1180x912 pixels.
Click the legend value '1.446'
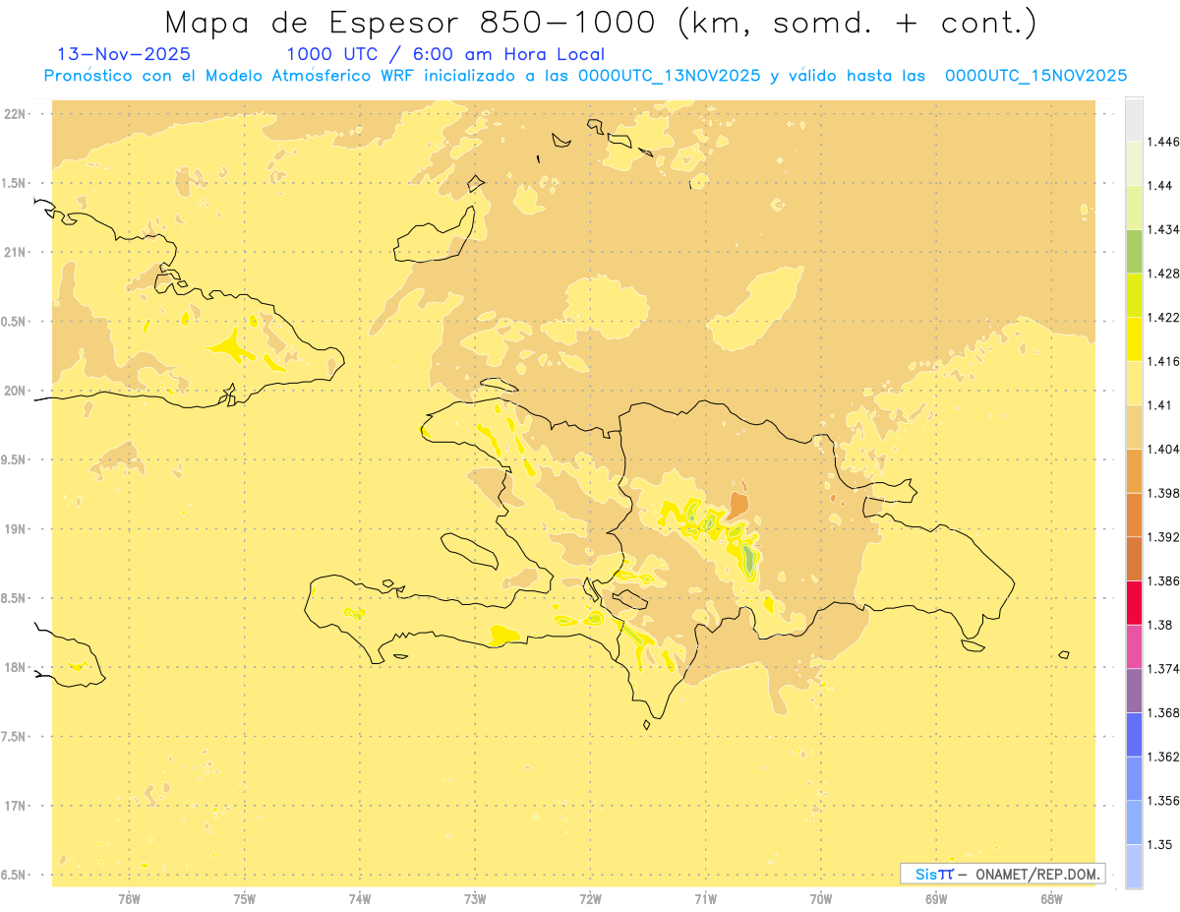click(x=1163, y=142)
